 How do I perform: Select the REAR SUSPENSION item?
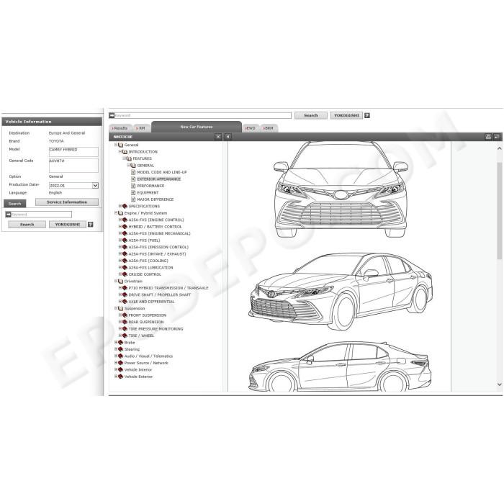[x=146, y=322]
